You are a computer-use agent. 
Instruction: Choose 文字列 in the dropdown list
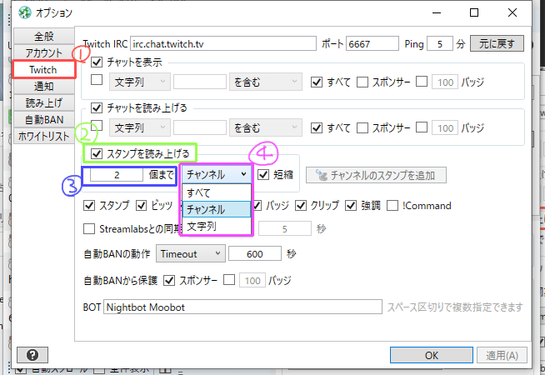coord(217,227)
